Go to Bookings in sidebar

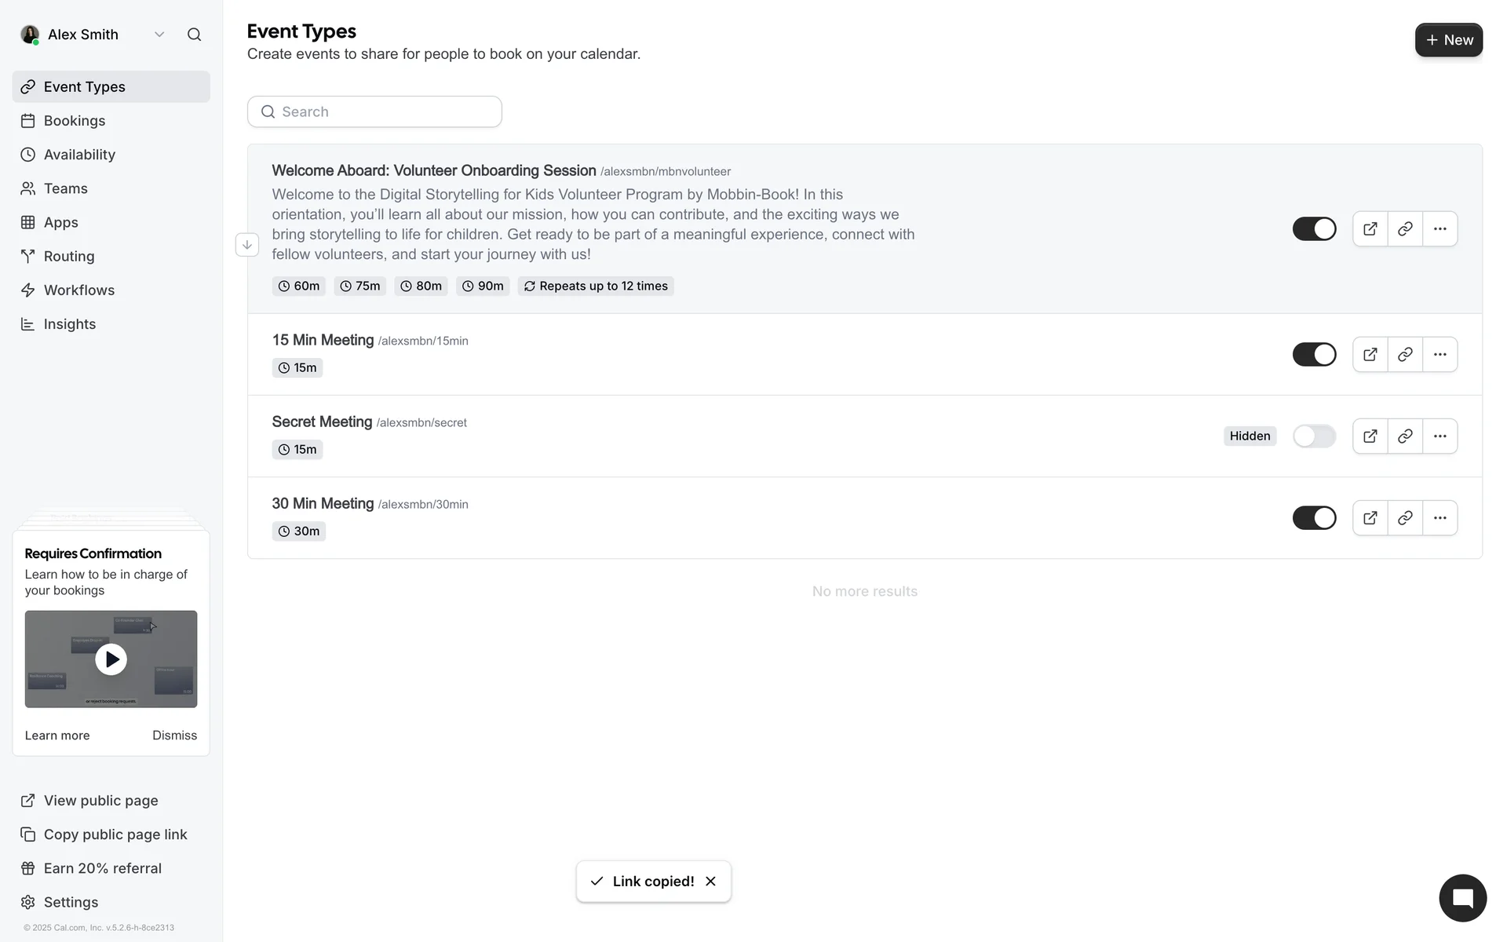coord(75,121)
